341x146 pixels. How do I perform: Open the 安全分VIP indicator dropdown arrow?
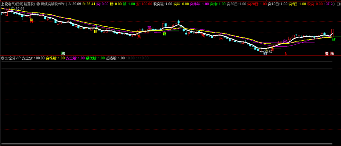click(x=3, y=58)
